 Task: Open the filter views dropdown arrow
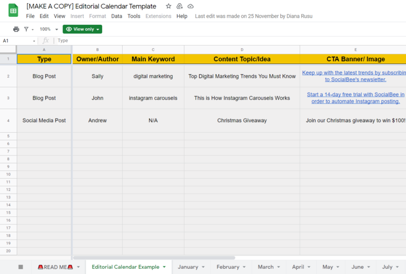tap(33, 30)
